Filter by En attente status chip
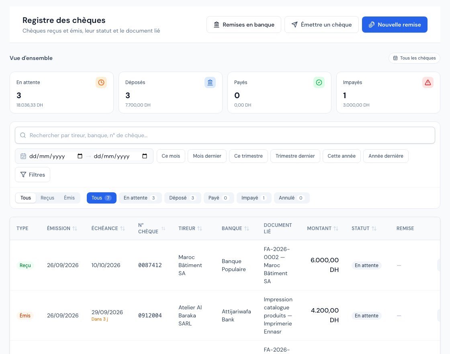This screenshot has width=450, height=354. pos(140,198)
